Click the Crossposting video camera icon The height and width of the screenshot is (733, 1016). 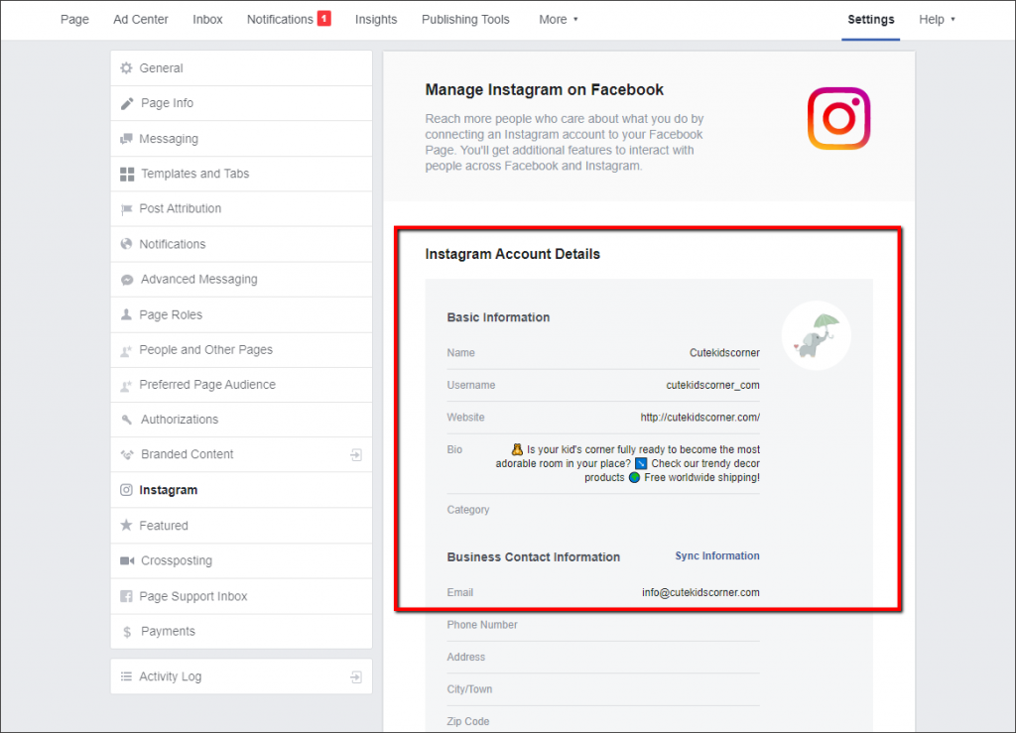(127, 560)
